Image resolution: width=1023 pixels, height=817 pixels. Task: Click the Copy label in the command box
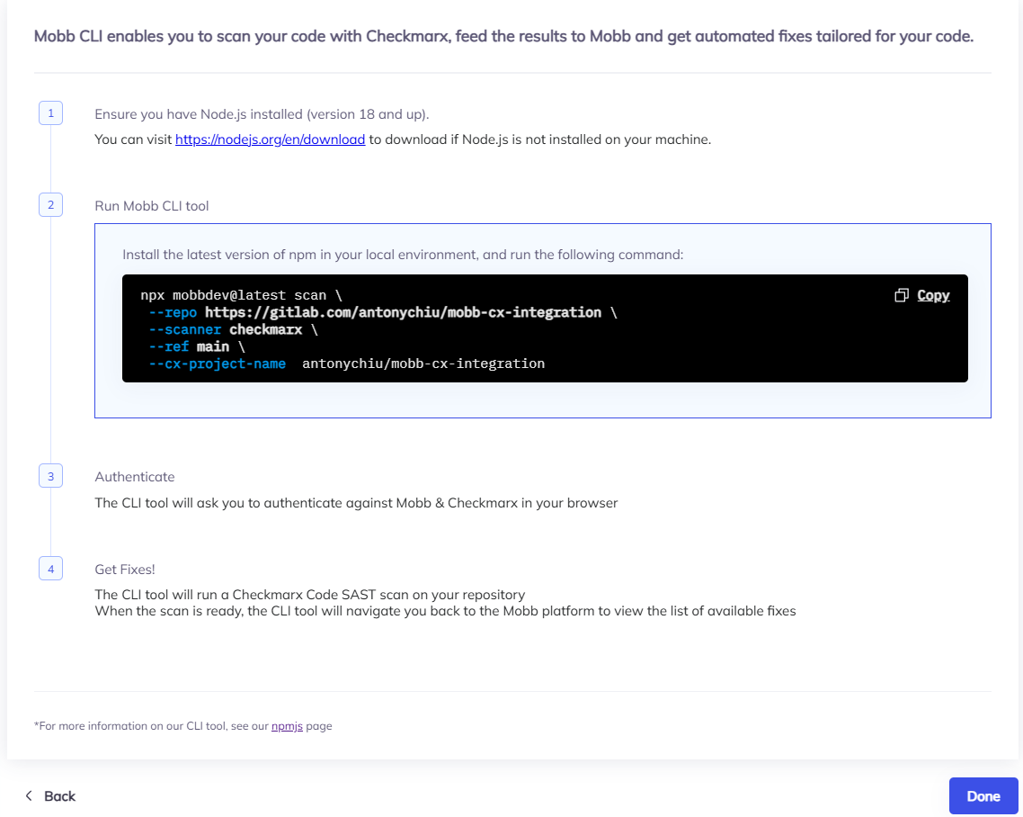(933, 295)
